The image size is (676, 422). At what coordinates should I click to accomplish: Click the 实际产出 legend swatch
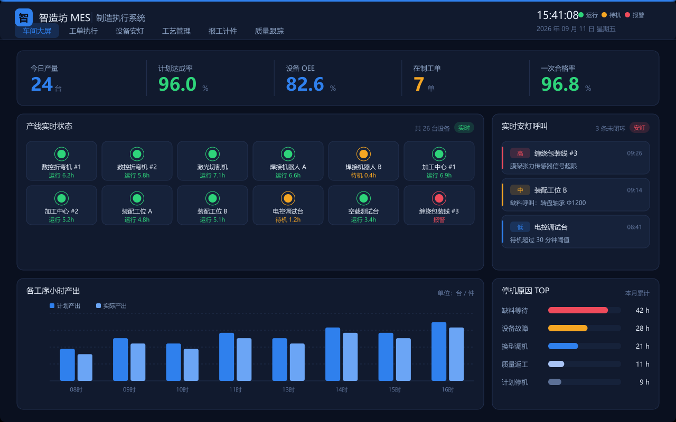pyautogui.click(x=98, y=306)
